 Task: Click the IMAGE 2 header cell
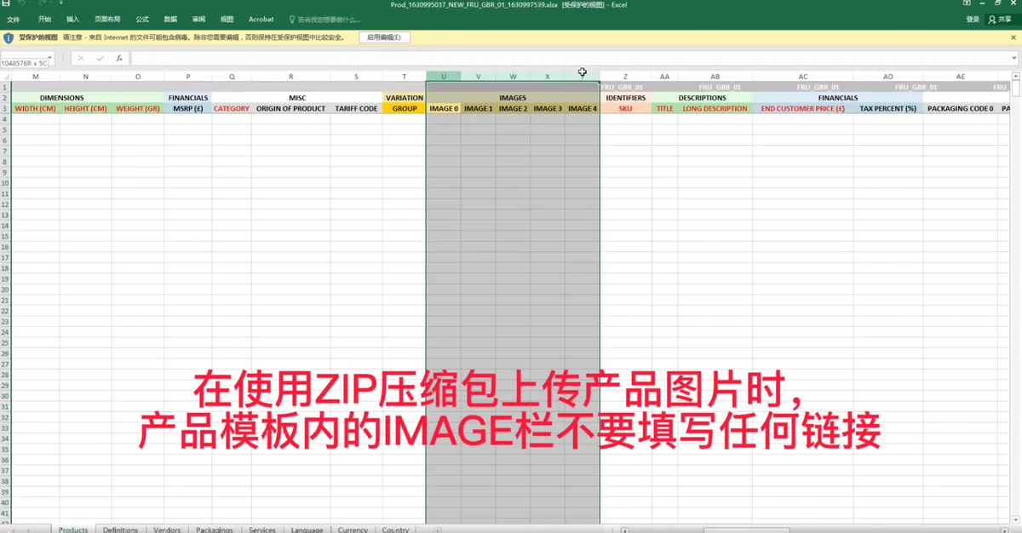point(513,109)
